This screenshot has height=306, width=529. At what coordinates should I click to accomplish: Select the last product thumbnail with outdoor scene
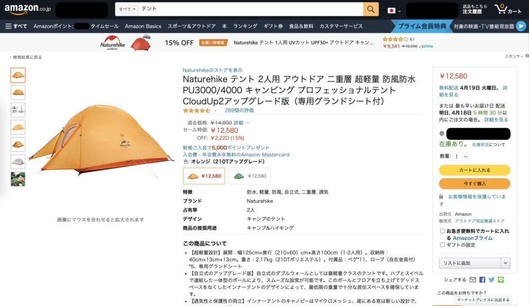point(18,179)
